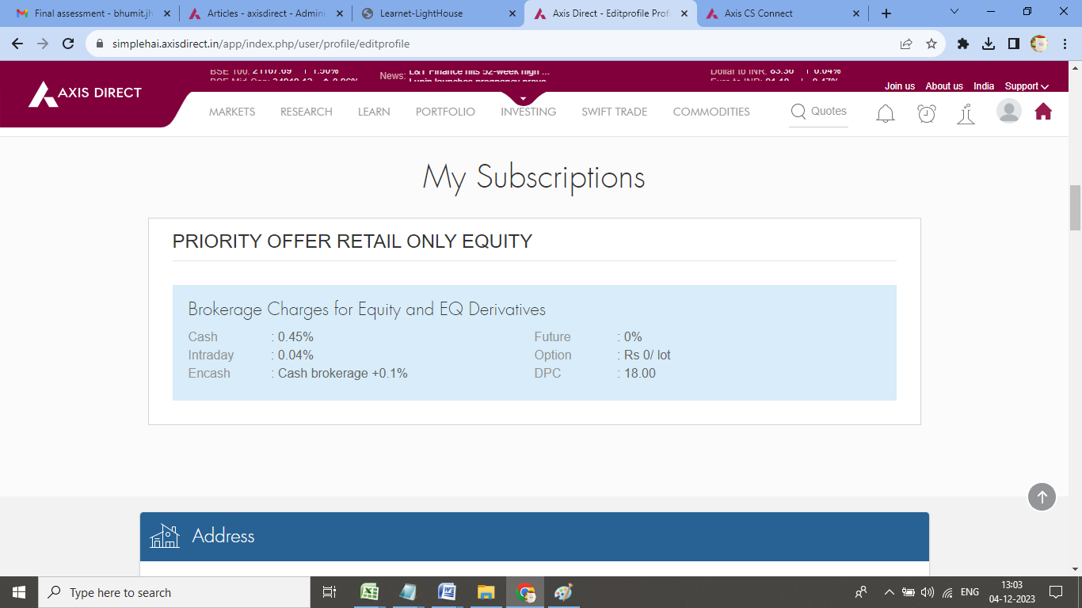
Task: Open the Chrome profile avatar
Action: pyautogui.click(x=1039, y=44)
